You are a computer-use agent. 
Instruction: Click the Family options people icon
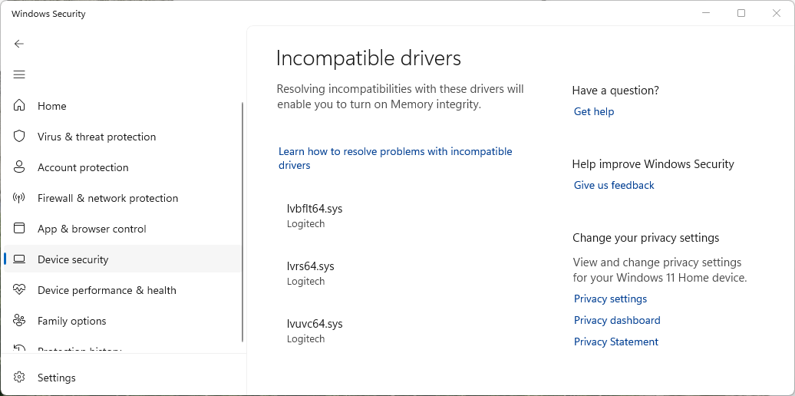[x=19, y=321]
